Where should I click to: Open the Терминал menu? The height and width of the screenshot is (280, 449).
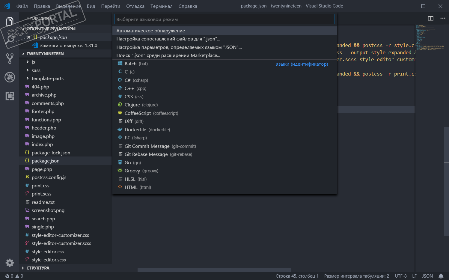(161, 6)
